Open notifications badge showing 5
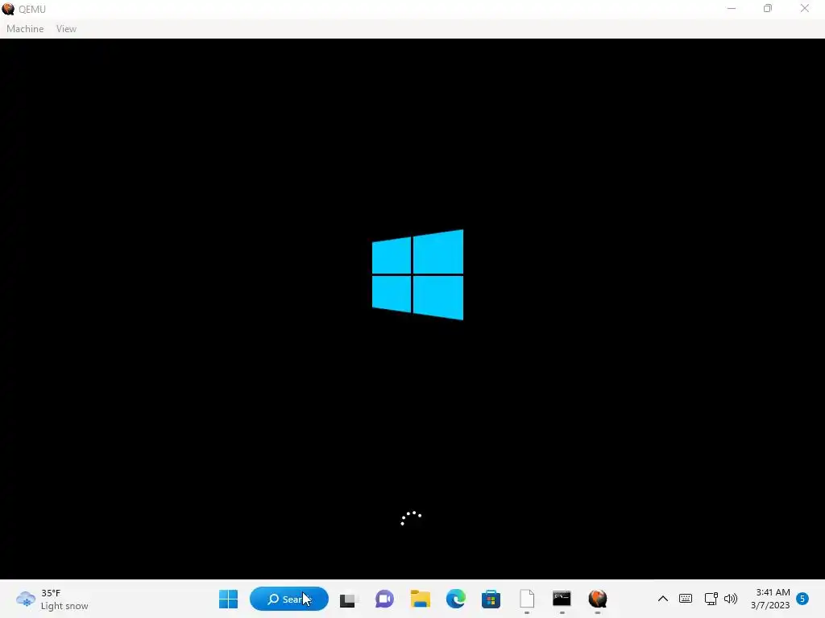The image size is (825, 618). click(802, 599)
